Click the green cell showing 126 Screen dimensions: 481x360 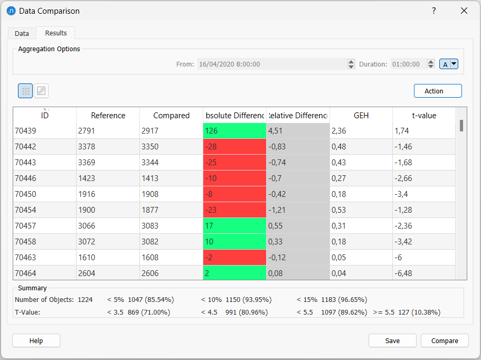tap(234, 131)
